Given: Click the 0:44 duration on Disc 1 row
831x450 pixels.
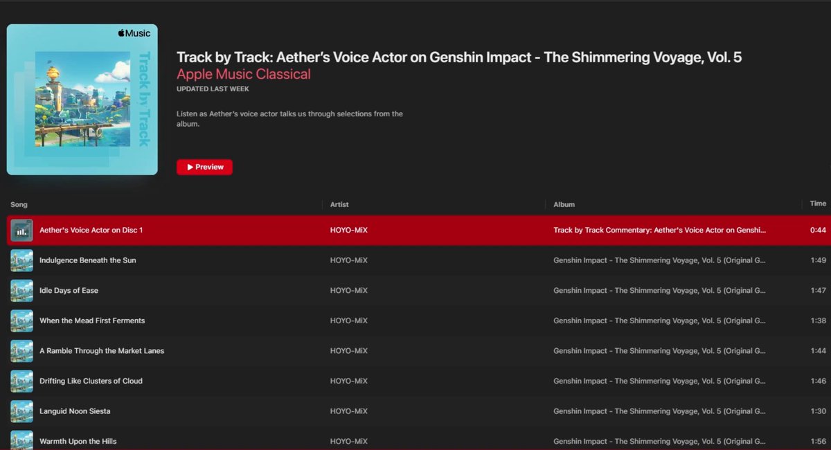Looking at the screenshot, I should (819, 230).
